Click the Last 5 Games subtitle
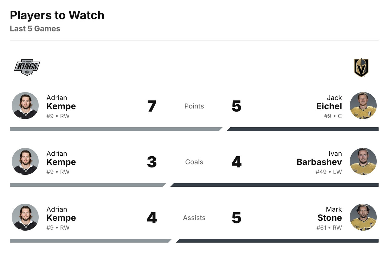The width and height of the screenshot is (387, 253). click(35, 29)
